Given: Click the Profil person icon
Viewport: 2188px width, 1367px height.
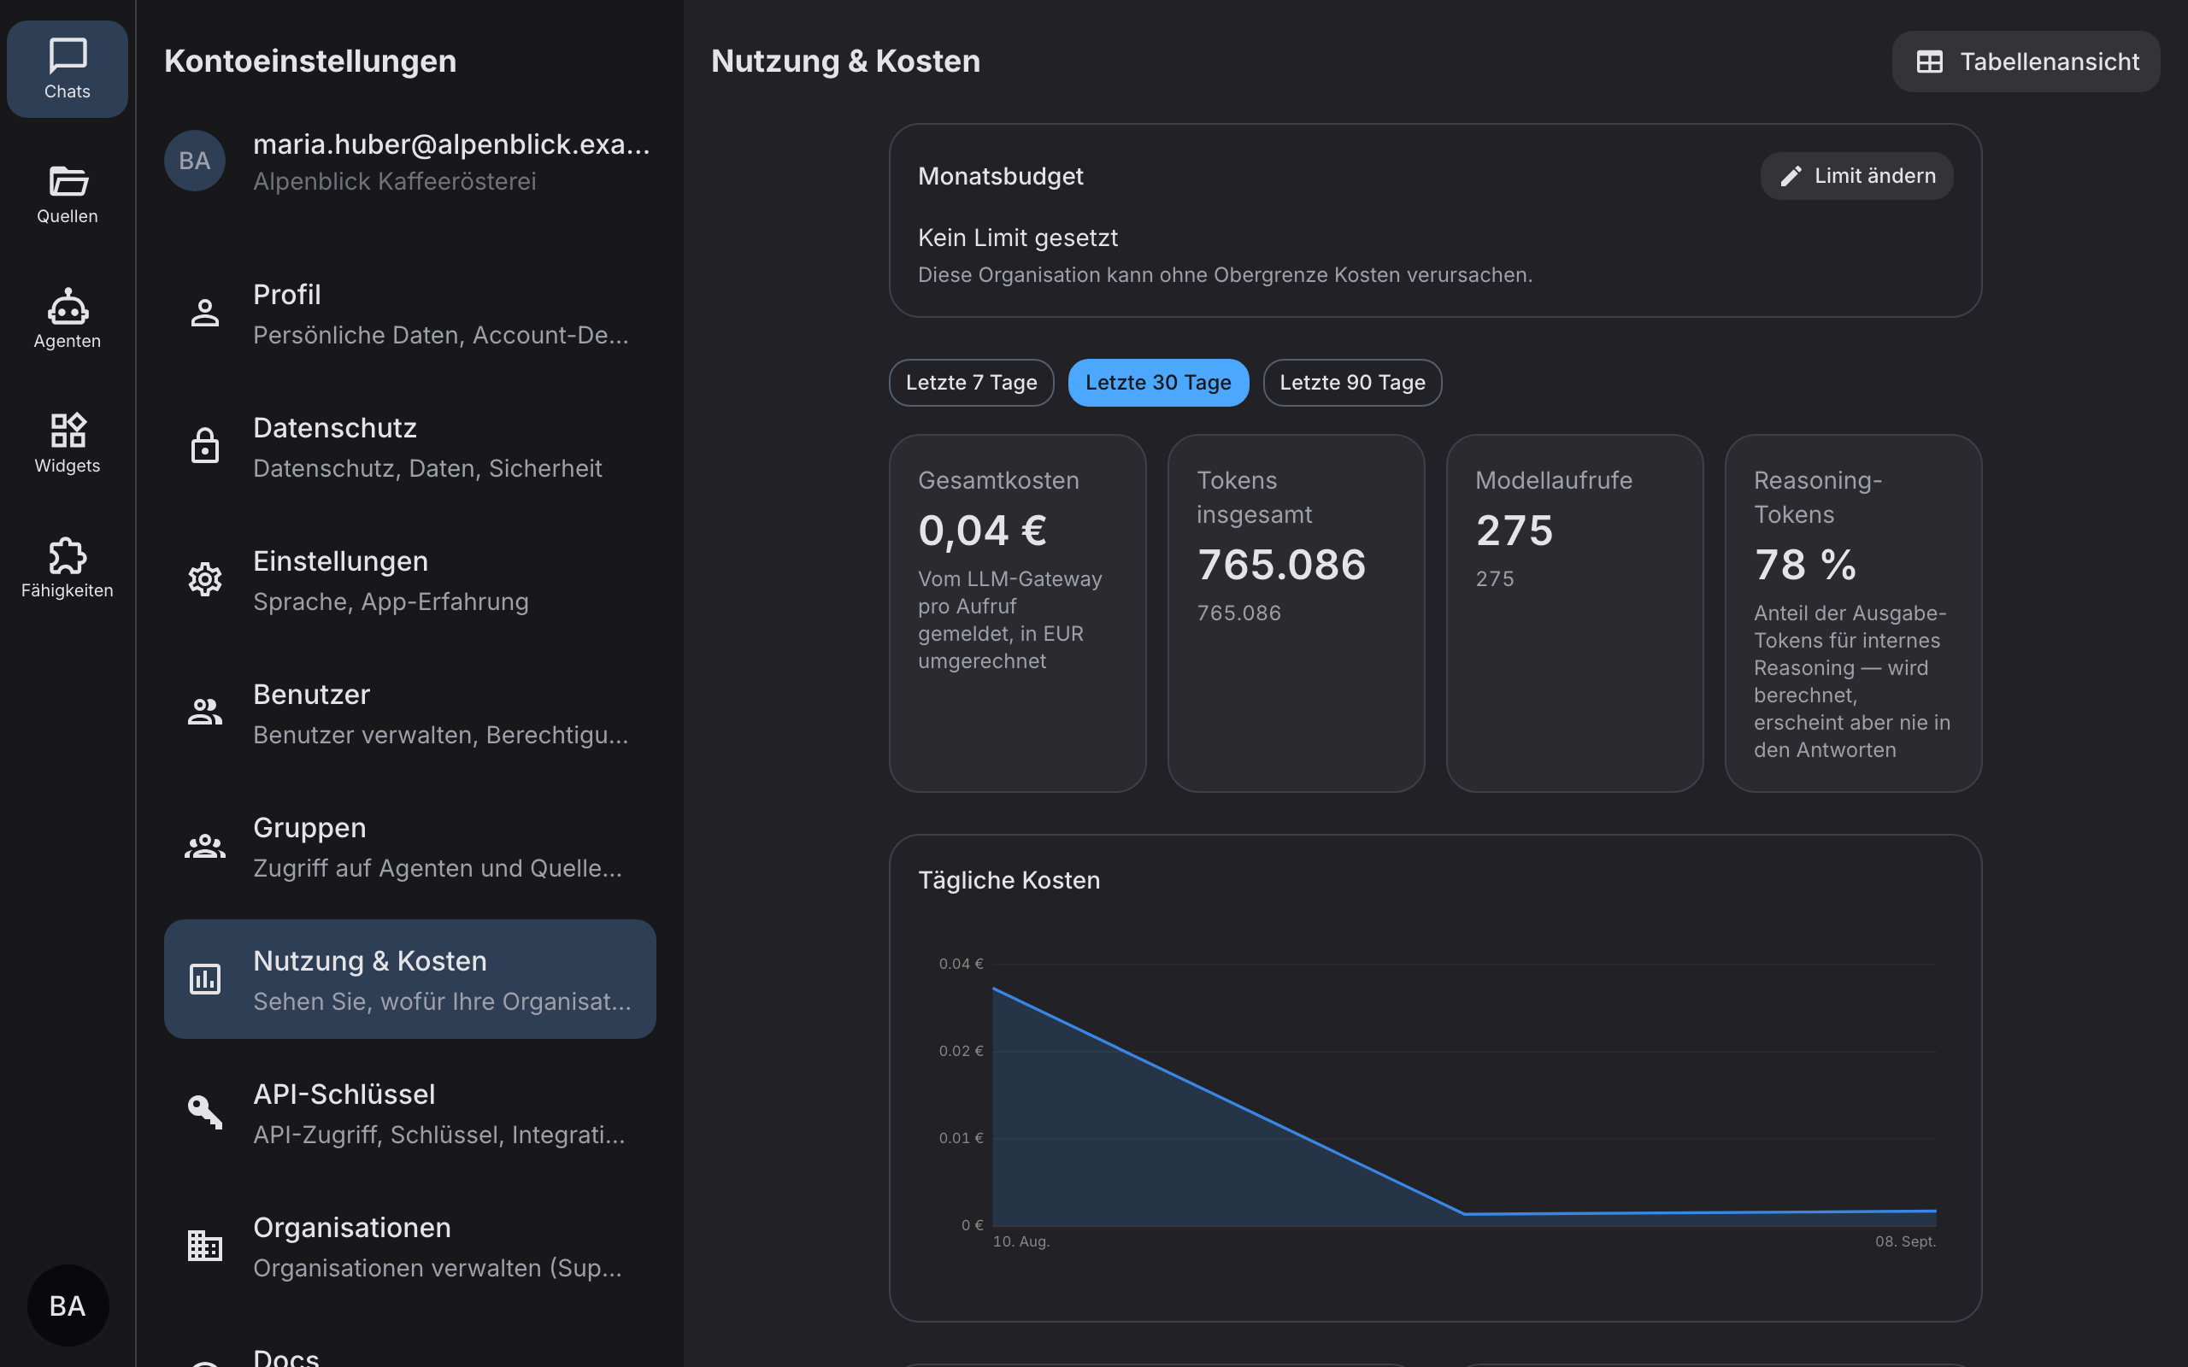Looking at the screenshot, I should click(205, 314).
